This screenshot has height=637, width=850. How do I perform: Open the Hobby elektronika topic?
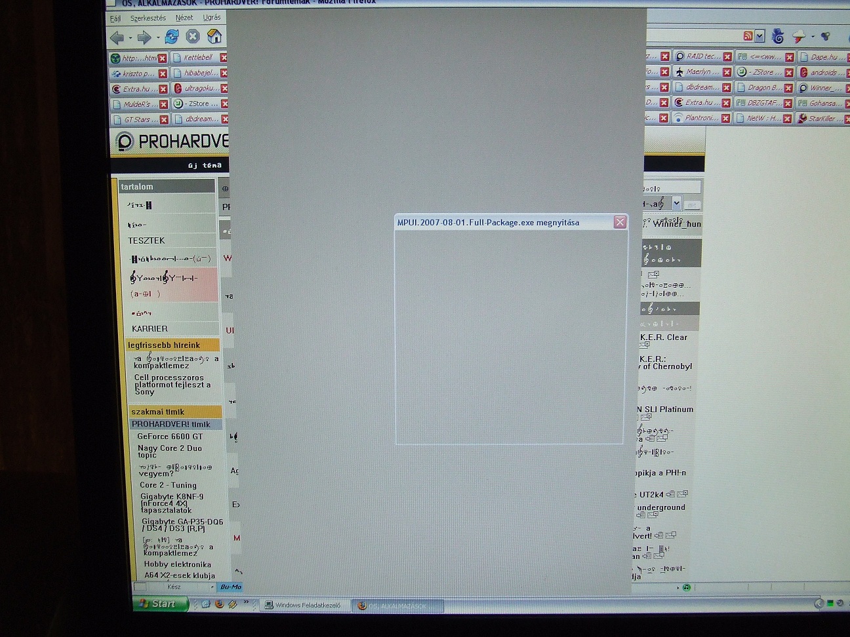pyautogui.click(x=177, y=564)
